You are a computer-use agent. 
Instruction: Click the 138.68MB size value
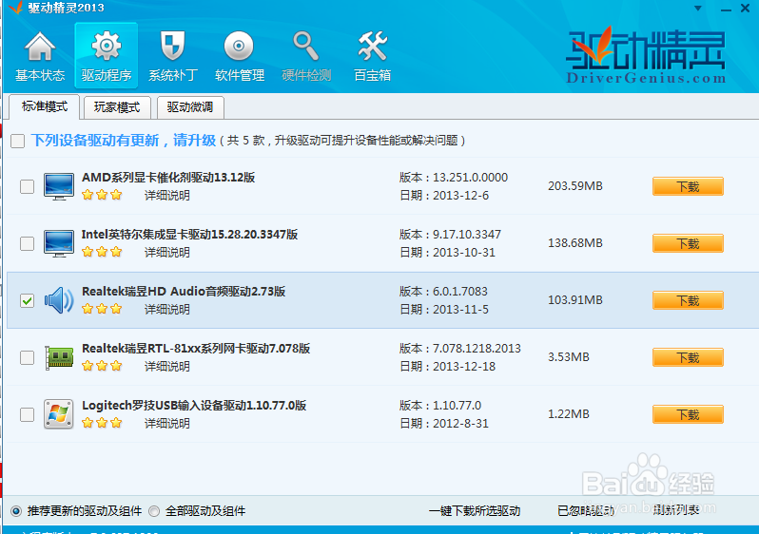point(575,243)
